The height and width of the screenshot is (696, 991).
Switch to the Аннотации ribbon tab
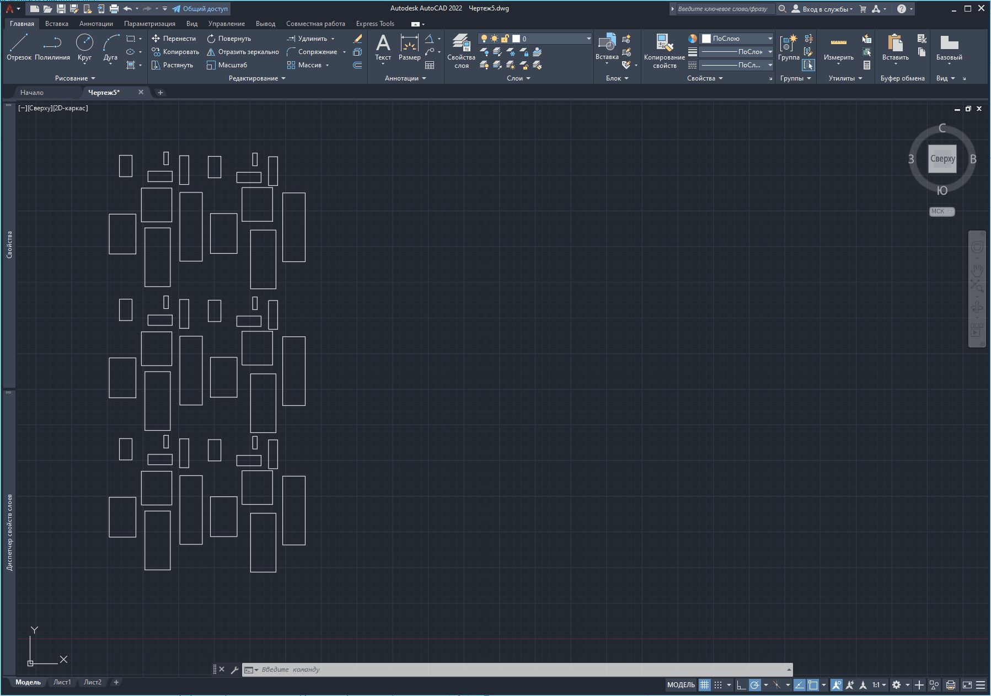point(96,24)
